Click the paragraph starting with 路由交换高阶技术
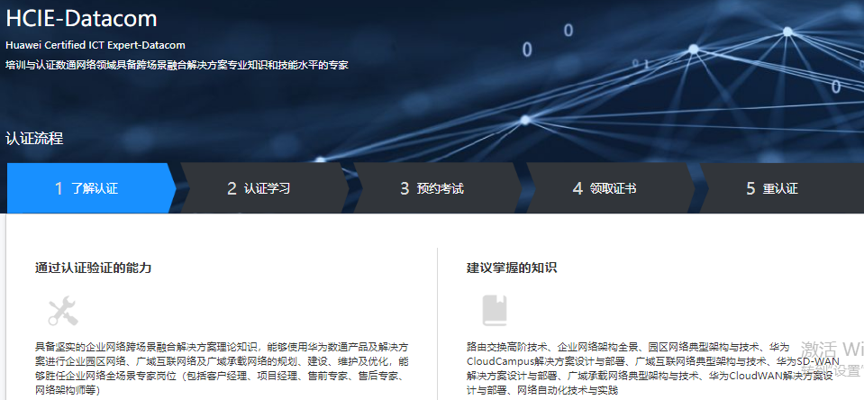Image resolution: width=864 pixels, height=400 pixels. [x=649, y=368]
